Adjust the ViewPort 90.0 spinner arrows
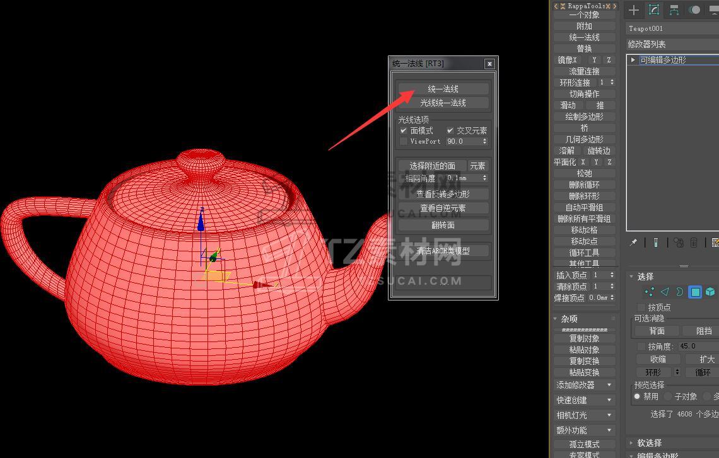 click(484, 142)
